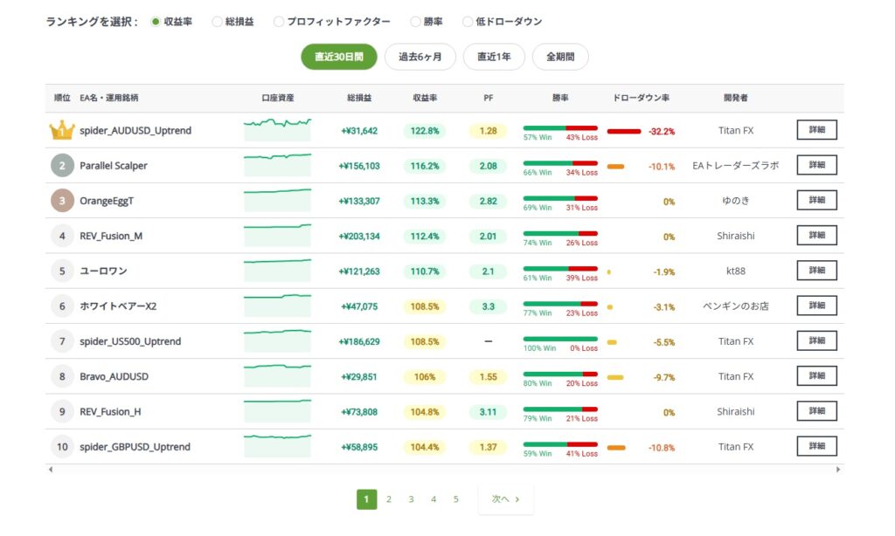
Task: Switch to the 直近1年 period tab
Action: coord(494,56)
